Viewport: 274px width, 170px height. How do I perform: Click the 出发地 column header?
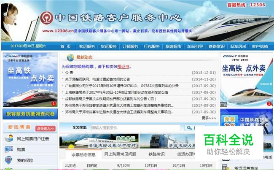pos(70,165)
